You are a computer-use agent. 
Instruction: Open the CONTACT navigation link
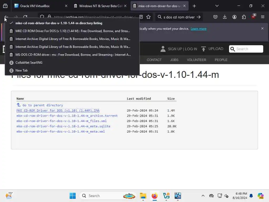coord(154,60)
